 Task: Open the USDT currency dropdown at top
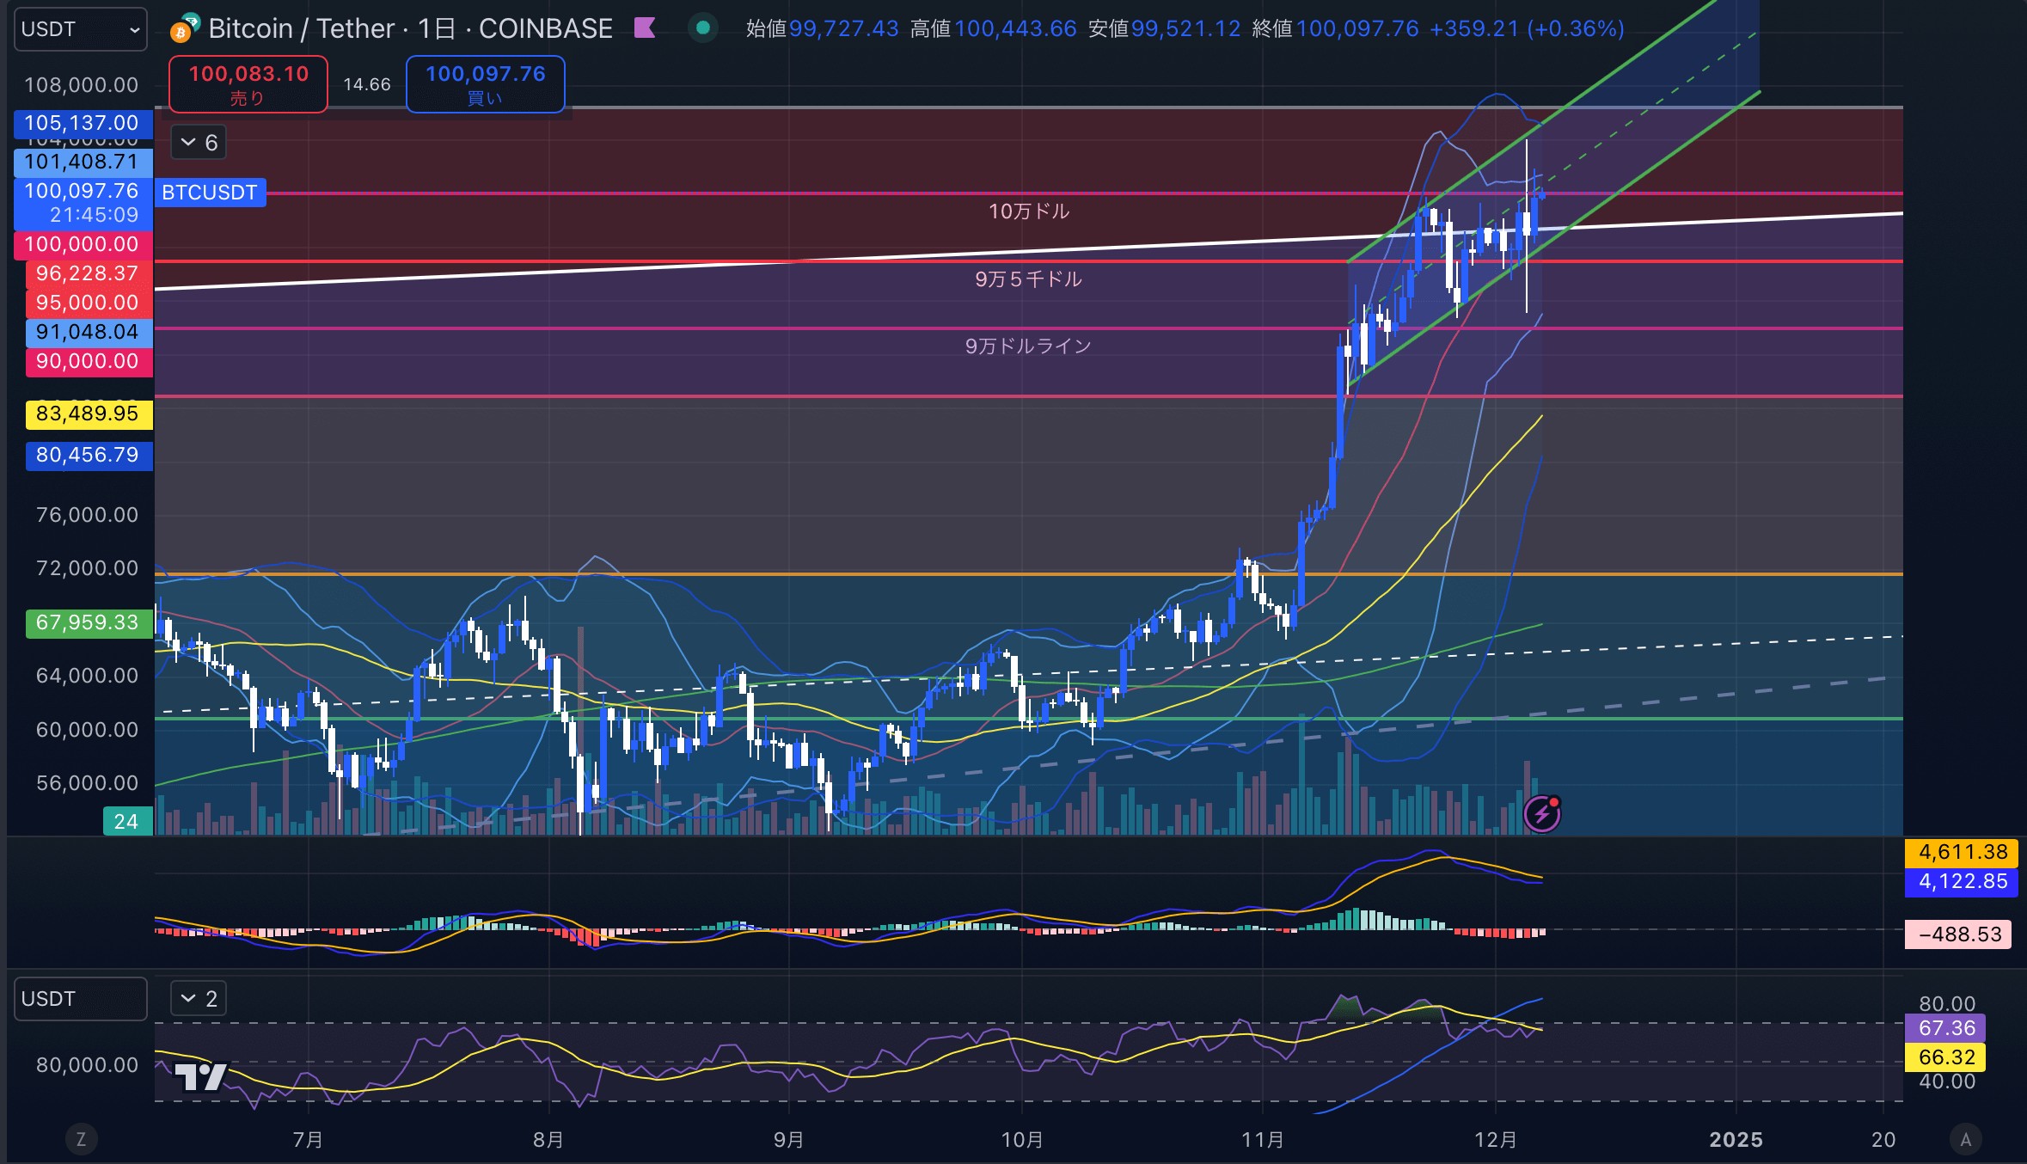[x=80, y=29]
